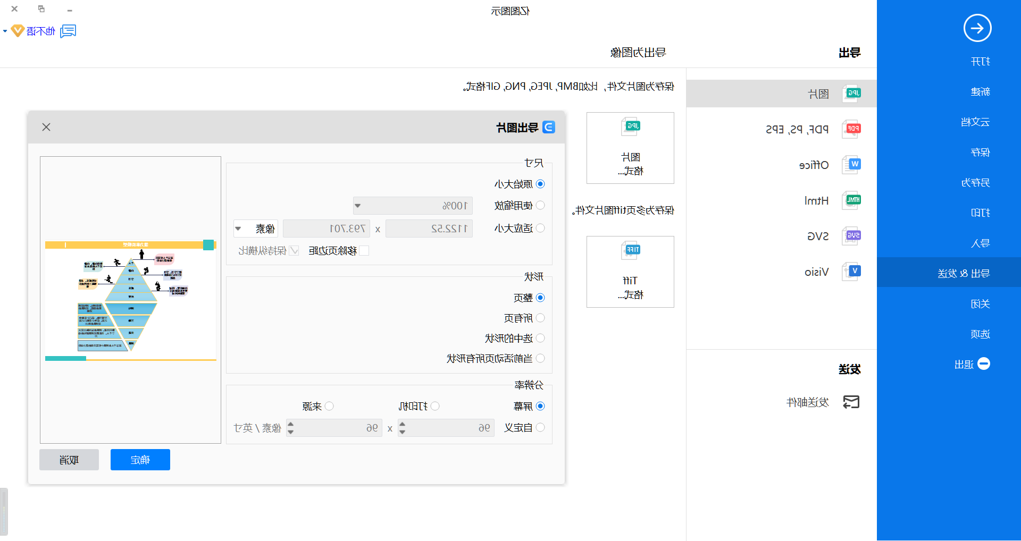Click the Html file type icon
The width and height of the screenshot is (1021, 541).
click(851, 200)
